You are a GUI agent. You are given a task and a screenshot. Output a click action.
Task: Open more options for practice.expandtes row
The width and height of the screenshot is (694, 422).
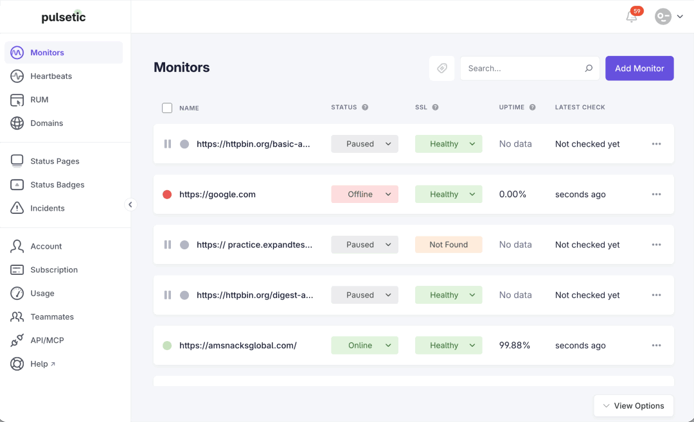tap(656, 245)
